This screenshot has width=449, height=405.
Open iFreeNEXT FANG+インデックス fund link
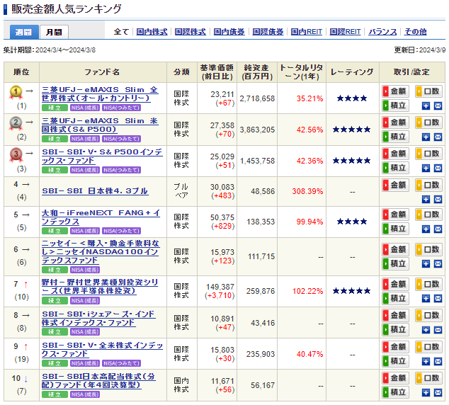(101, 217)
